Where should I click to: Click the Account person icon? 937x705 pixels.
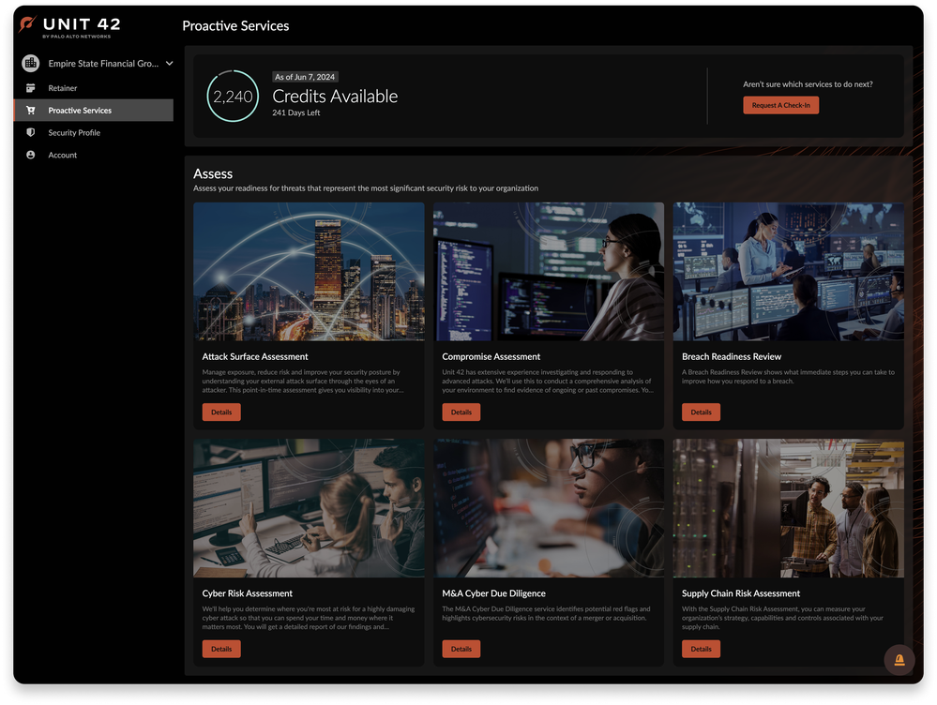31,156
